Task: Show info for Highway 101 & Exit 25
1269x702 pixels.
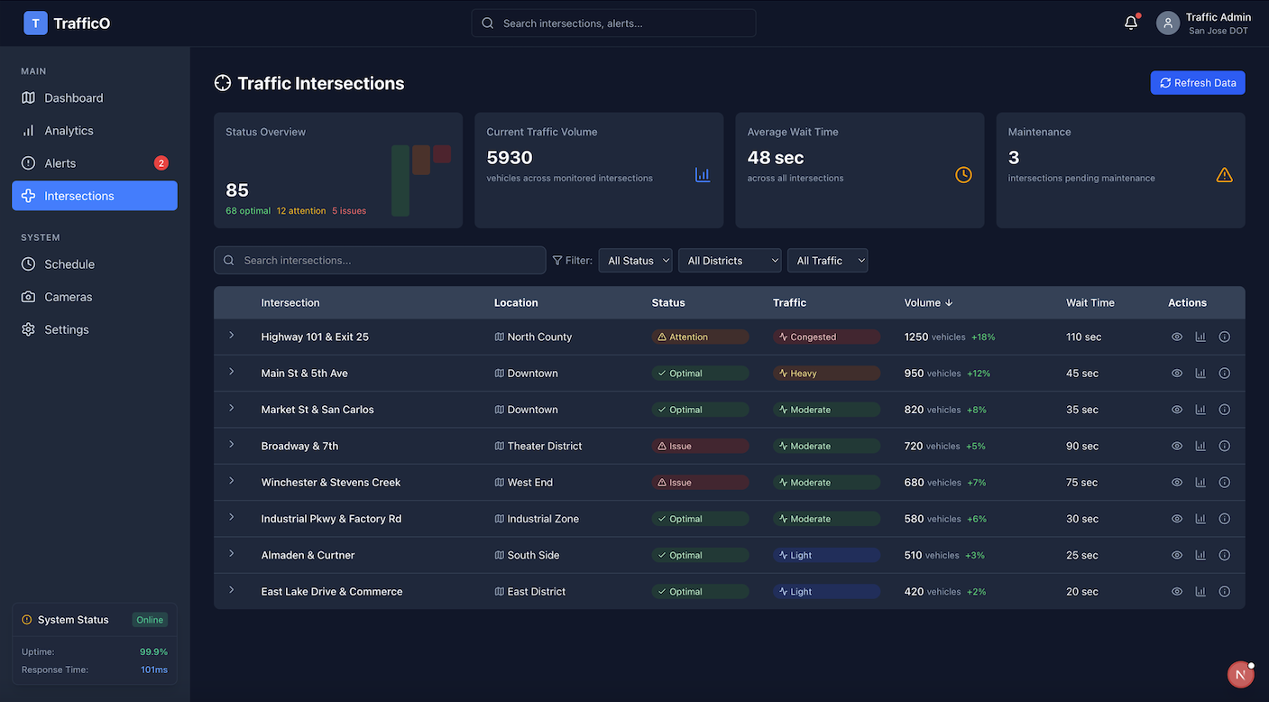Action: pos(1225,337)
